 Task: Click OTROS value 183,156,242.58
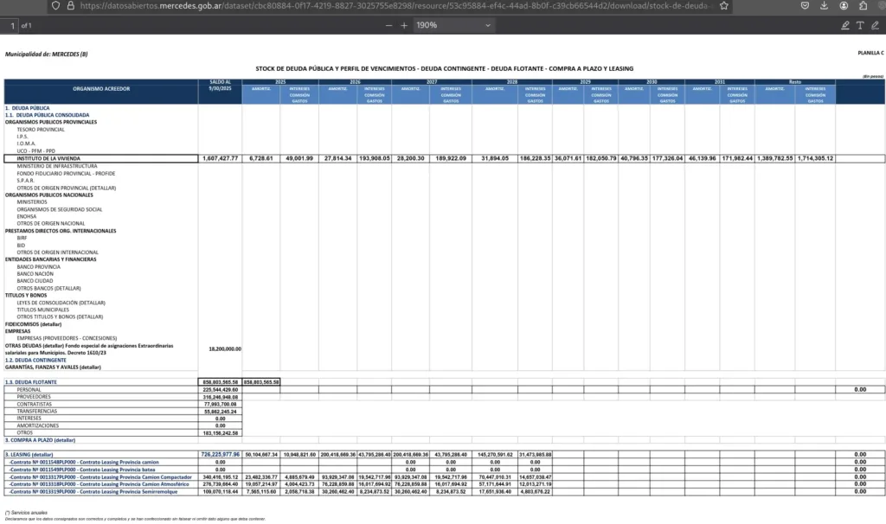[221, 433]
